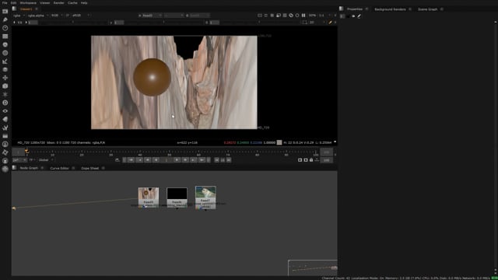Open the FurnaceCore nodes icon

pos(5,144)
